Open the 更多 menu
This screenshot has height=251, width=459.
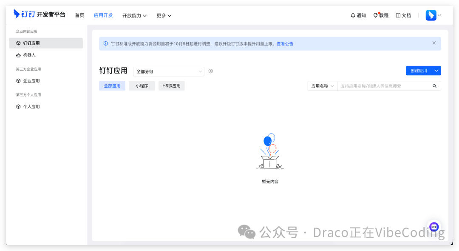click(163, 15)
